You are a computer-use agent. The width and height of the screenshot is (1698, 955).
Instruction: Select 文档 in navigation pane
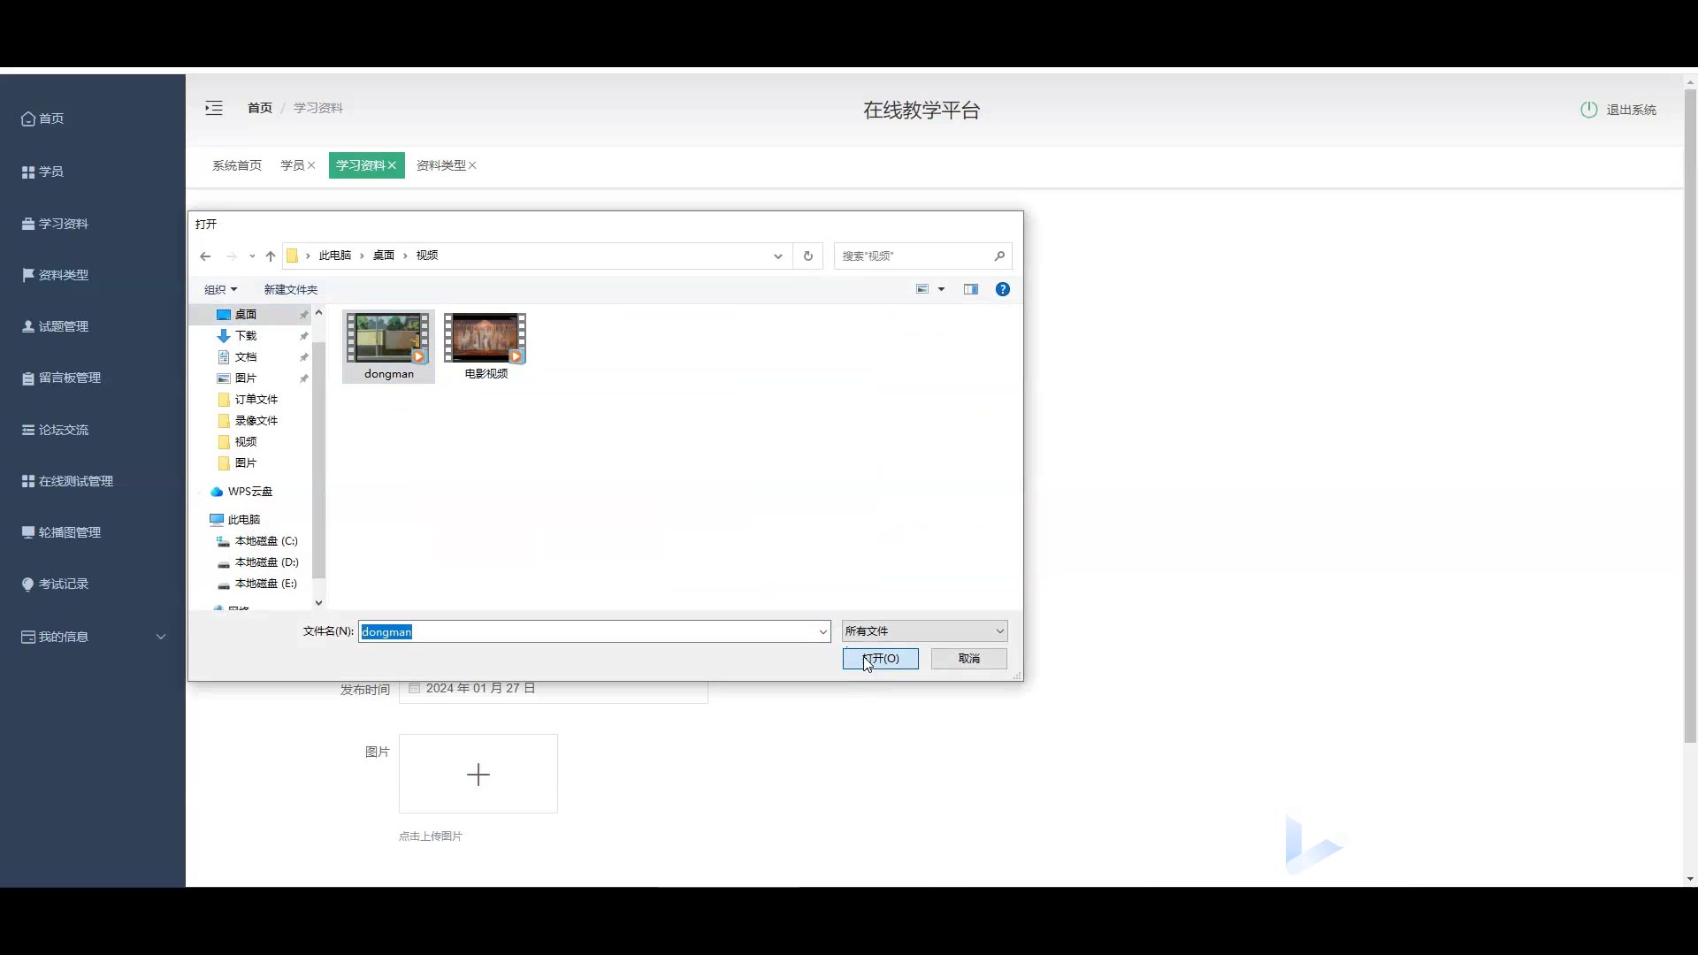point(246,357)
